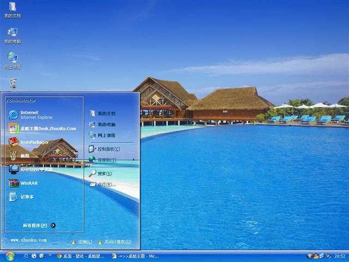Click the 关闭计算机(U) shutdown button
This screenshot has height=262, width=349.
[115, 242]
